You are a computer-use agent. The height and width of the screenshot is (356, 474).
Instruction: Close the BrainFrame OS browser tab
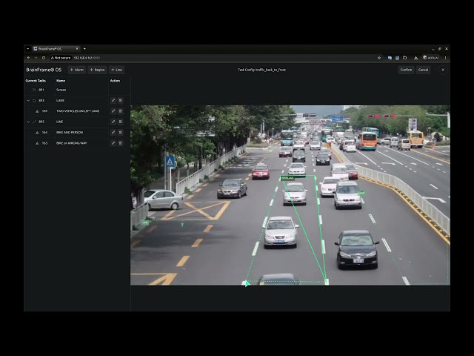(x=77, y=49)
